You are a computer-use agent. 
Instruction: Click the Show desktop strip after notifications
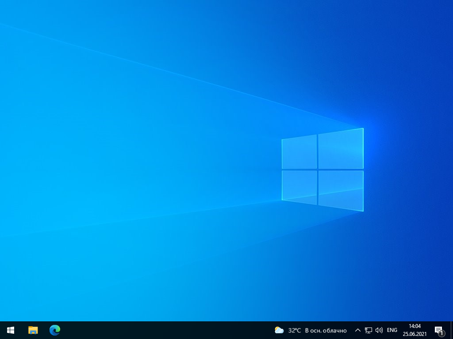(452, 330)
